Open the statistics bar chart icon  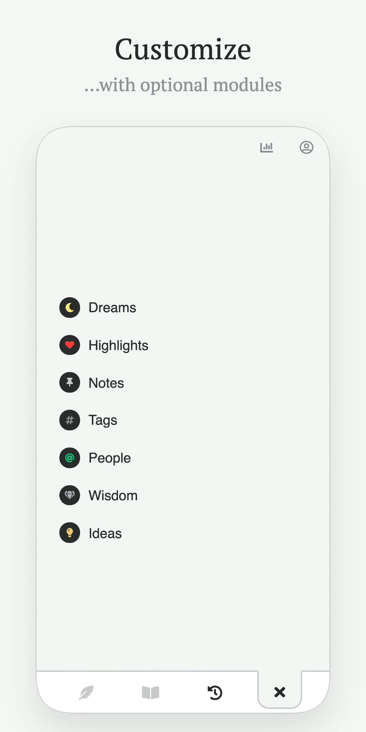click(x=266, y=147)
